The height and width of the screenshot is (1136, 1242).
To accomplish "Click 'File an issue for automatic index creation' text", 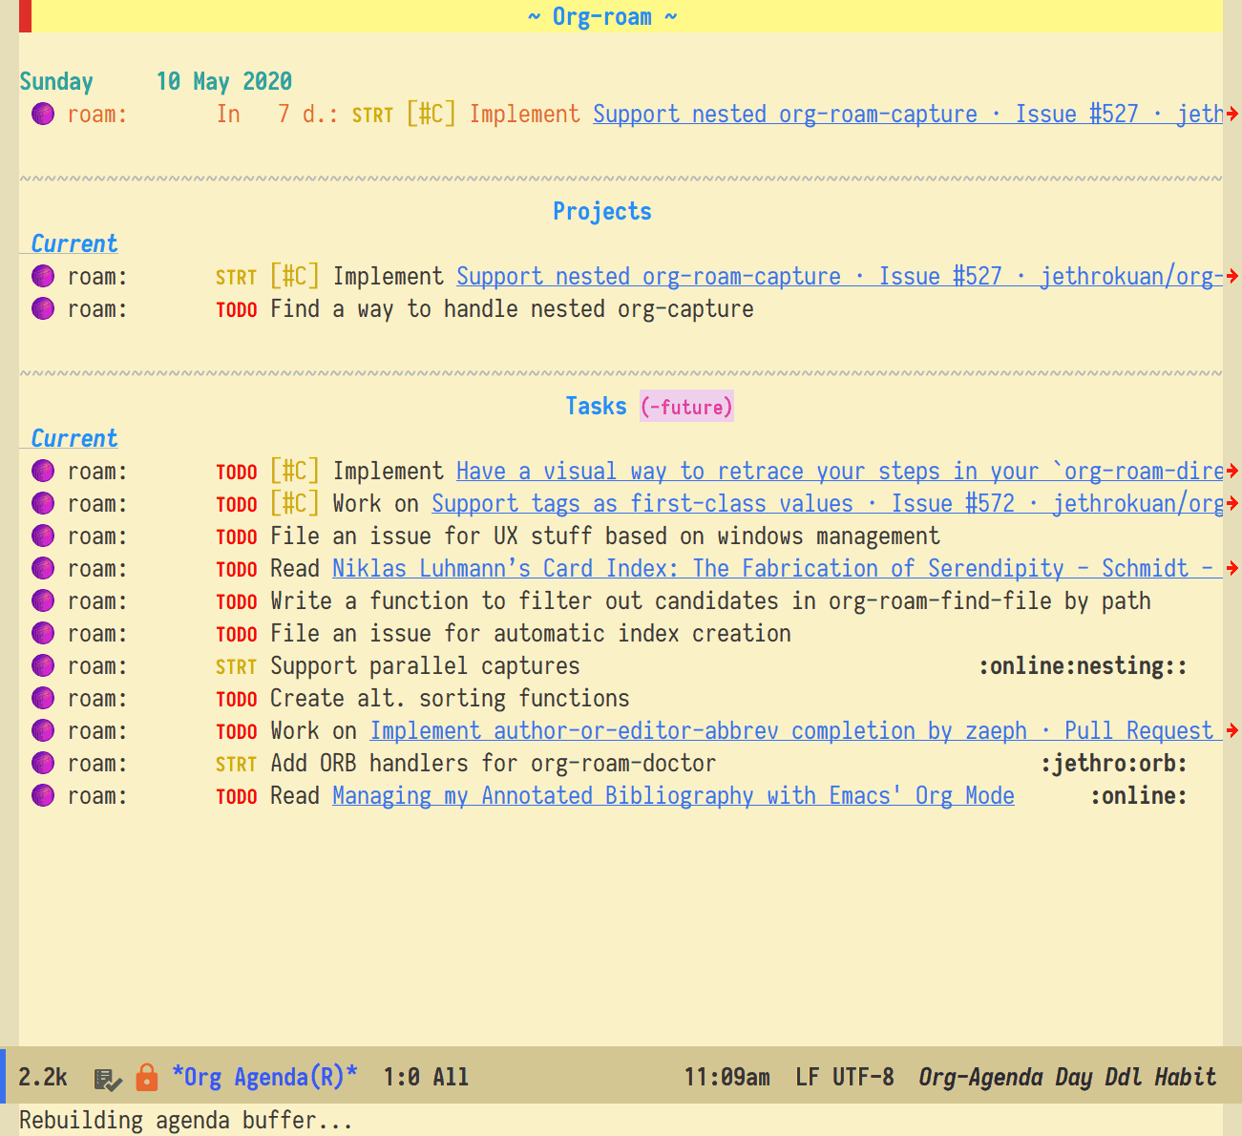I will pyautogui.click(x=531, y=634).
